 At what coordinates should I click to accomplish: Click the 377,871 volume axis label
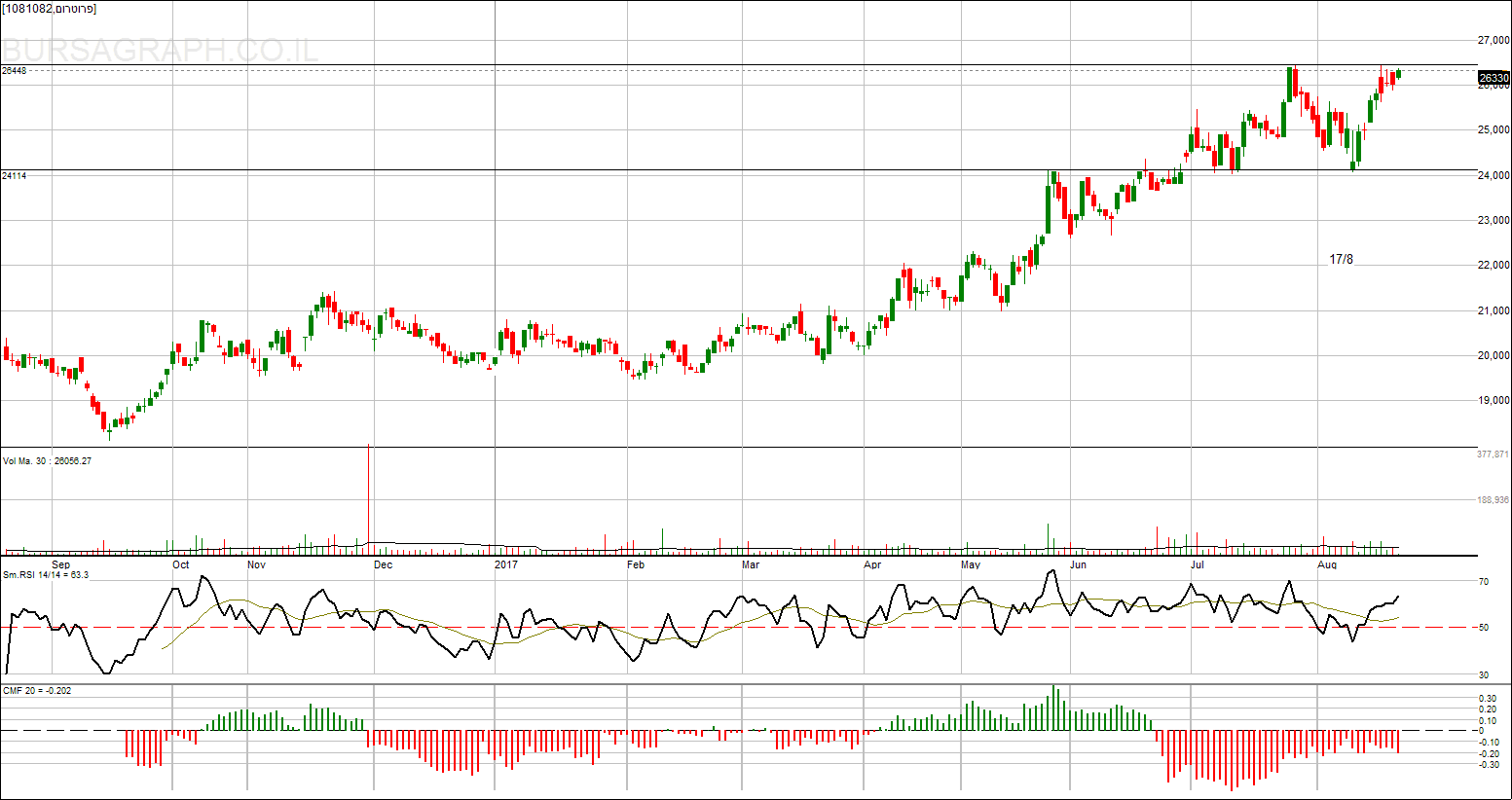(x=1493, y=455)
